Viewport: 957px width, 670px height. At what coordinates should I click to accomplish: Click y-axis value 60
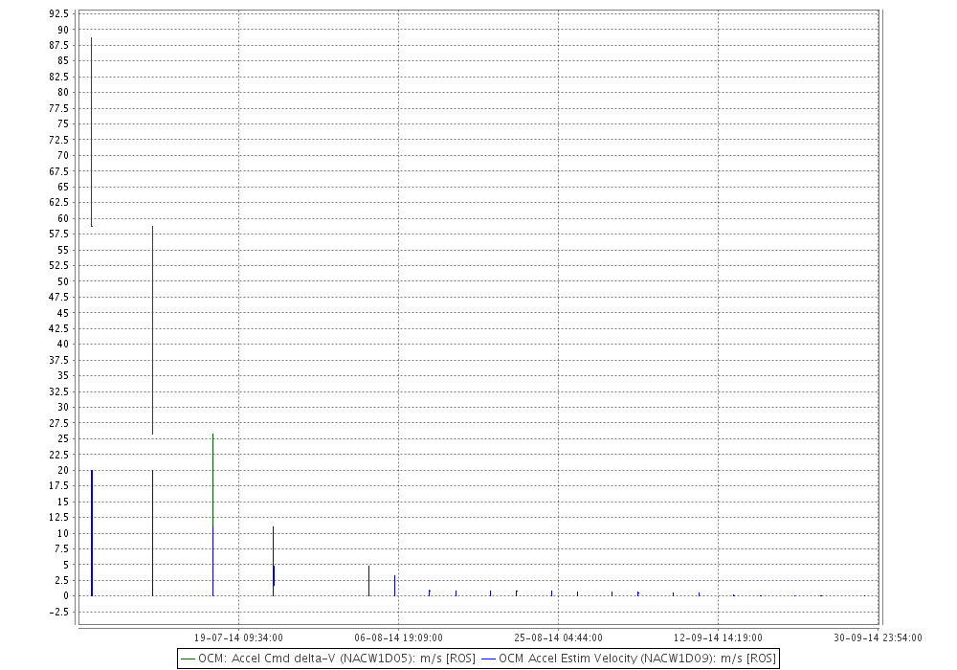(63, 218)
